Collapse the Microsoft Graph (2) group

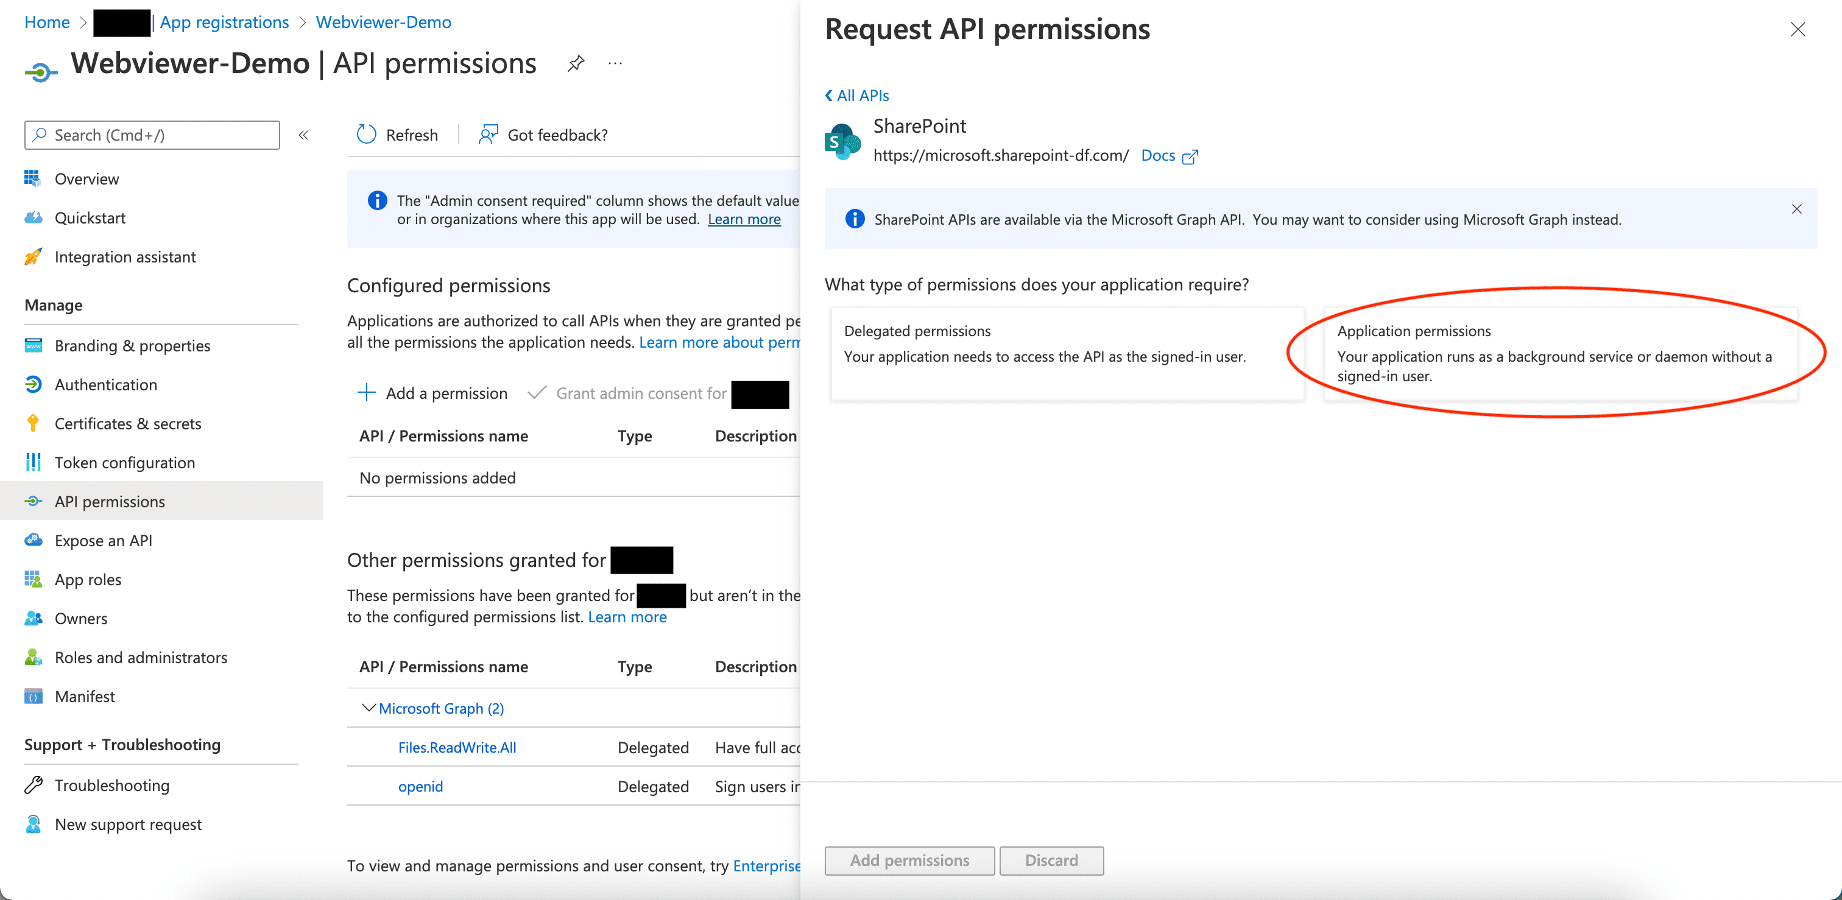click(369, 708)
